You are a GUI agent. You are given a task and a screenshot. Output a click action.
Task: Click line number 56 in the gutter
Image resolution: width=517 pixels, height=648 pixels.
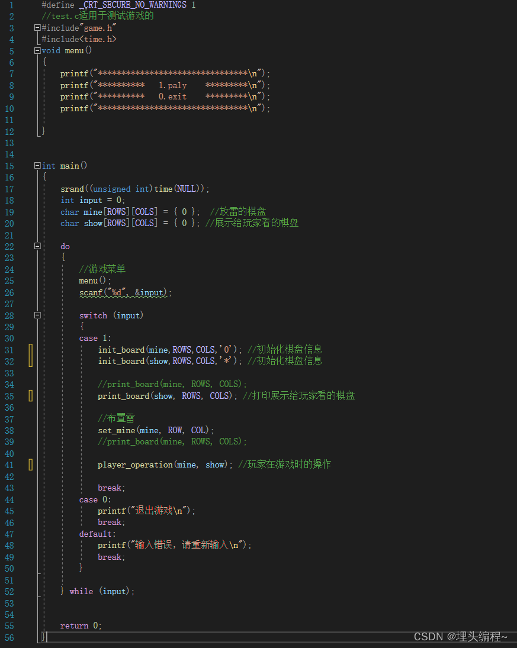[9, 638]
